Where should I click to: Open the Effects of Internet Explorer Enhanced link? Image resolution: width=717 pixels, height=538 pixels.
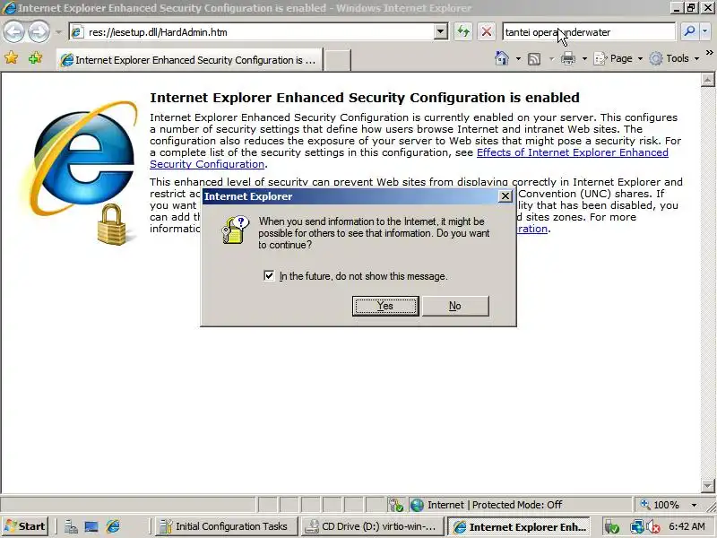pos(573,152)
